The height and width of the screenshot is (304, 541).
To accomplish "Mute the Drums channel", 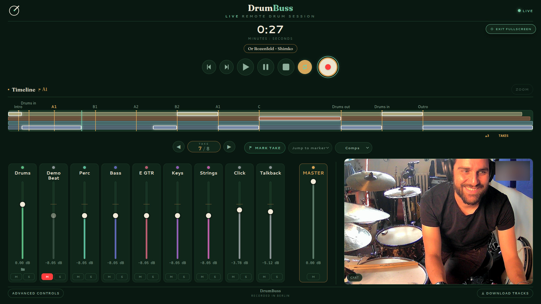I will [x=16, y=277].
